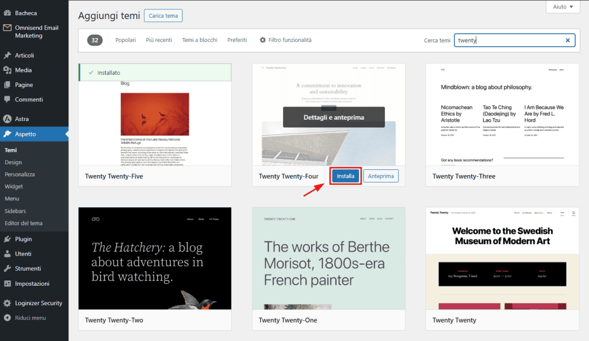Switch to the Popolari tab
This screenshot has width=589, height=341.
click(125, 40)
